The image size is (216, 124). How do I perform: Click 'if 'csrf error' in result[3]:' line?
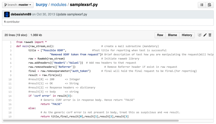[x=50, y=96]
